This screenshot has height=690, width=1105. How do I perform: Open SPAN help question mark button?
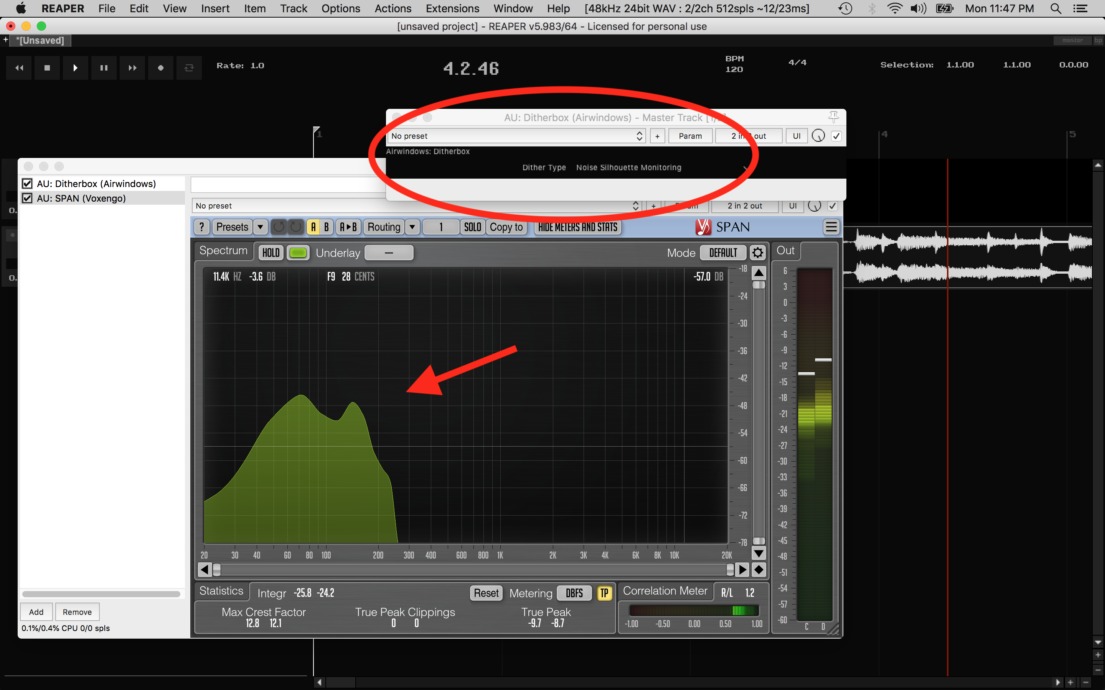coord(202,227)
